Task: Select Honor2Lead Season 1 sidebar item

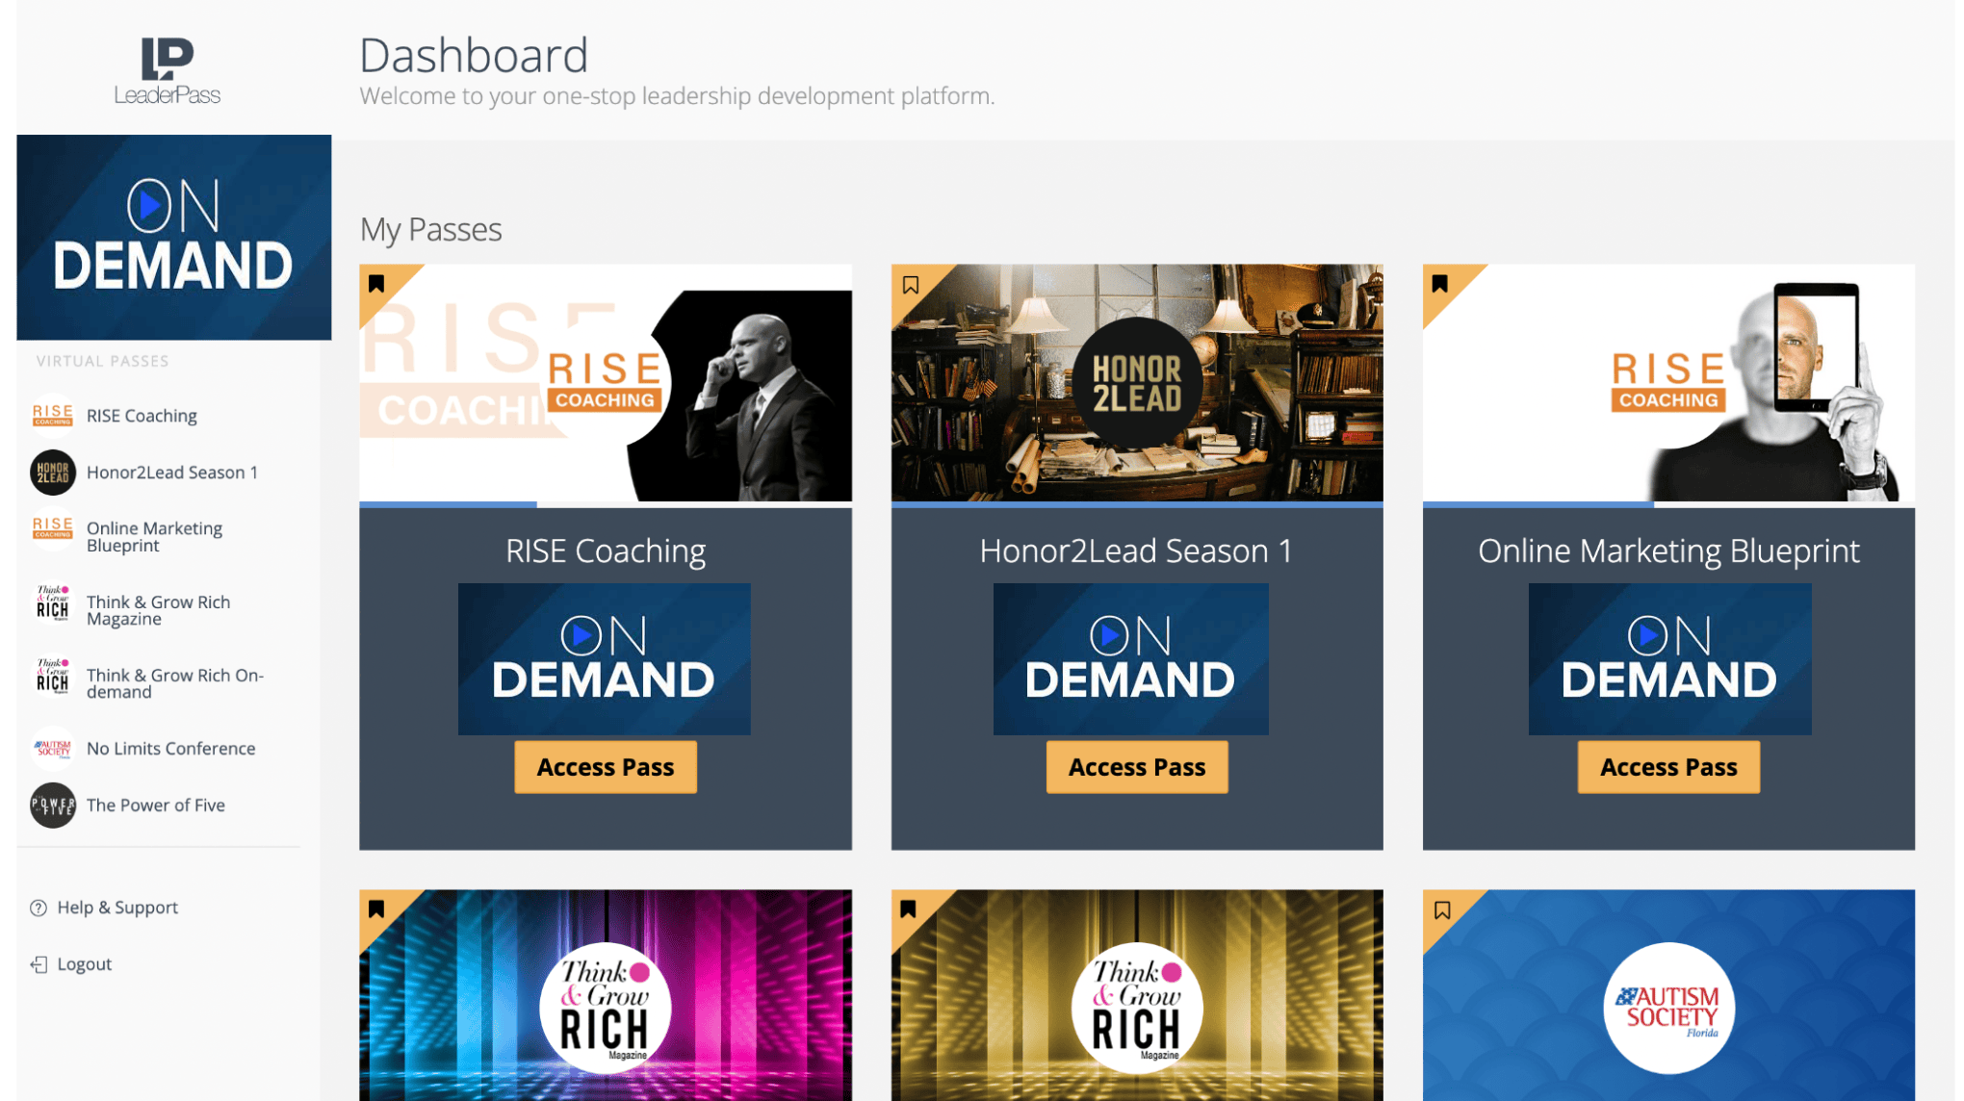Action: (172, 473)
